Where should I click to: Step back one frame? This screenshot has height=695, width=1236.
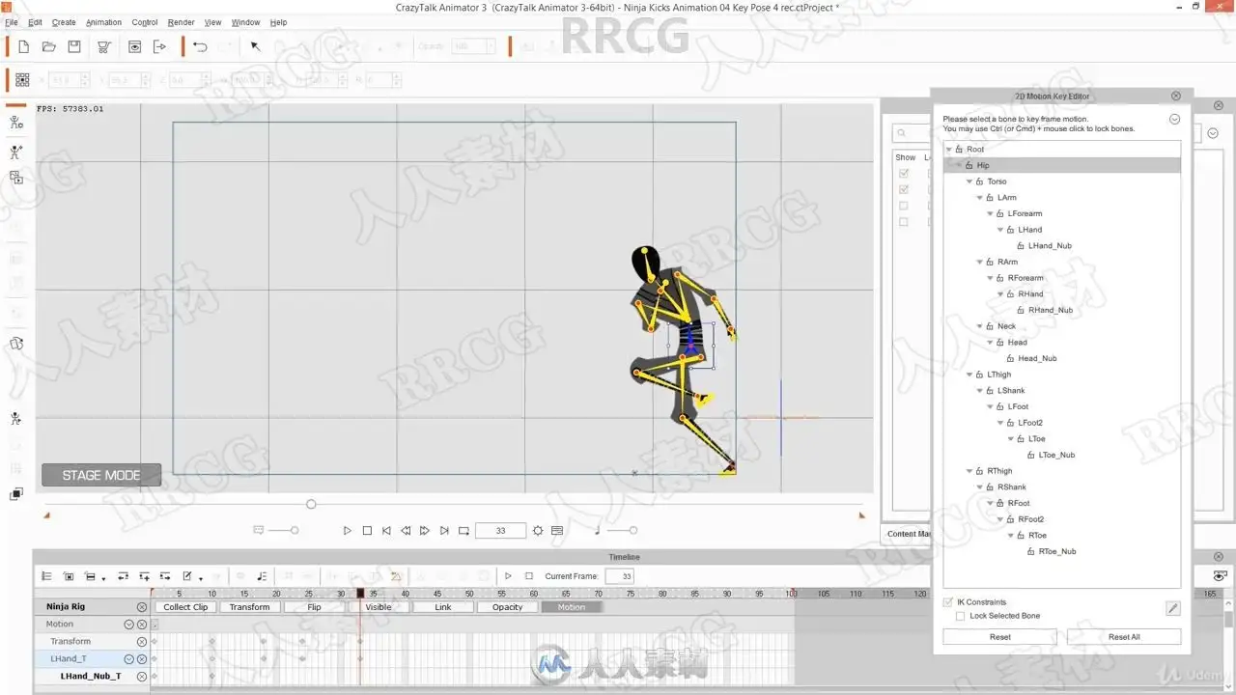tap(406, 531)
